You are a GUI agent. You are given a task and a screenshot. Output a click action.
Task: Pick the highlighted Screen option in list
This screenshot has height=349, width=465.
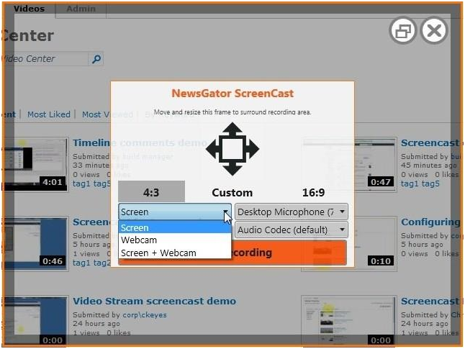[135, 228]
